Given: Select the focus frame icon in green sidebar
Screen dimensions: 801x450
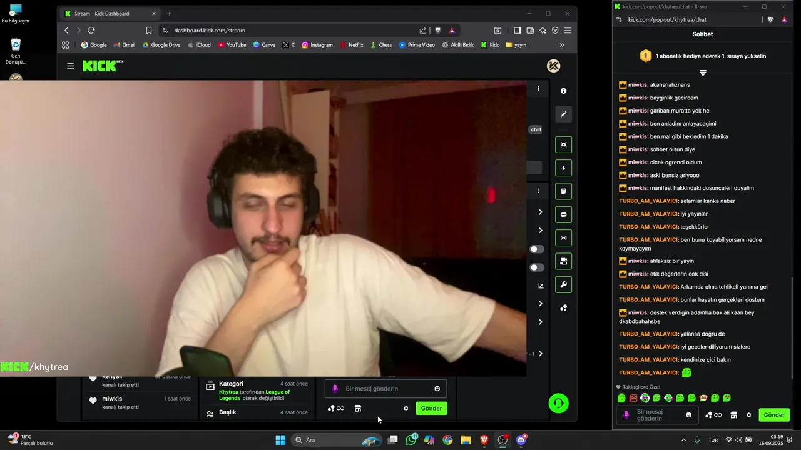Looking at the screenshot, I should click(563, 145).
